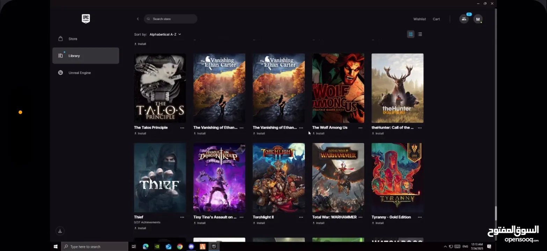Launch Google Chrome from the taskbar
Screen dimensions: 547x251
(180, 246)
